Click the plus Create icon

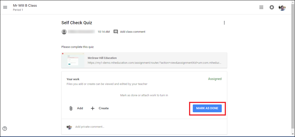pos(93,108)
